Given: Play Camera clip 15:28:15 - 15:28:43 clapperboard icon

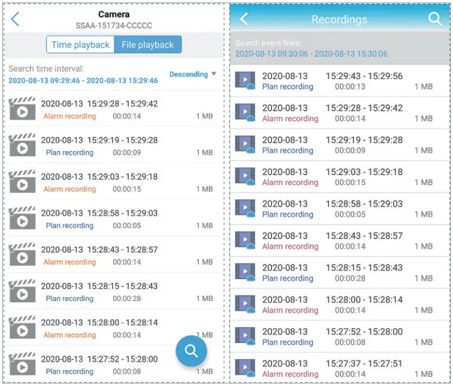Looking at the screenshot, I should pyautogui.click(x=22, y=291).
